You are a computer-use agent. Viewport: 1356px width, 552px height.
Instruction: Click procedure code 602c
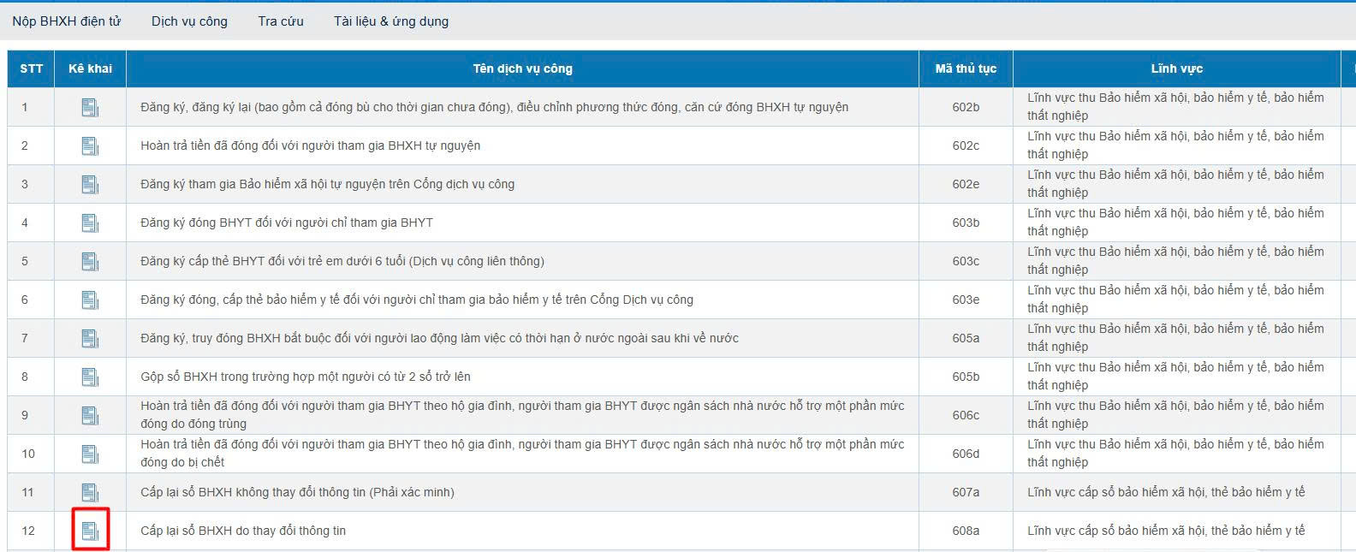click(966, 145)
